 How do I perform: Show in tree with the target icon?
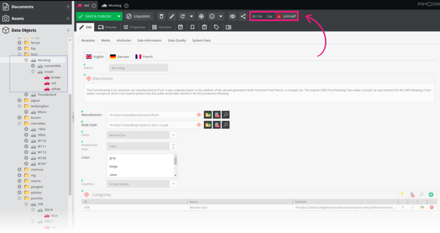pos(201,16)
